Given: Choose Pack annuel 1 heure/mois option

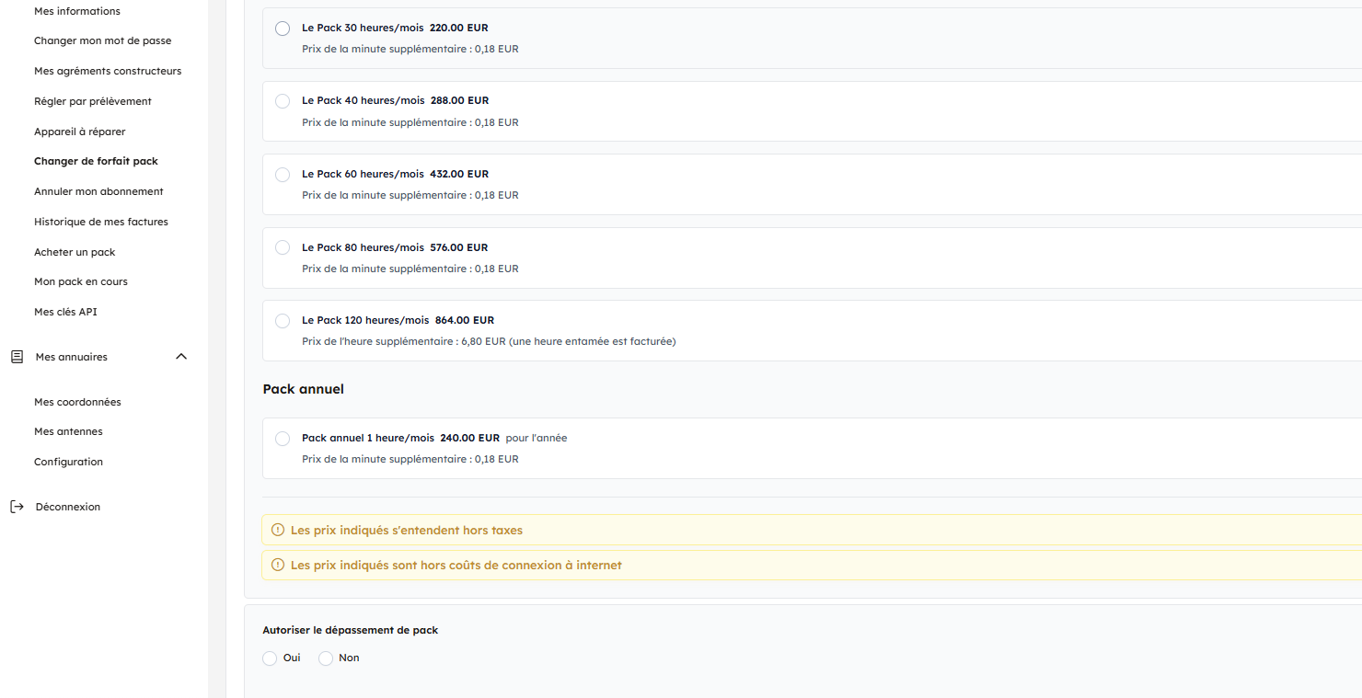Looking at the screenshot, I should (x=283, y=439).
